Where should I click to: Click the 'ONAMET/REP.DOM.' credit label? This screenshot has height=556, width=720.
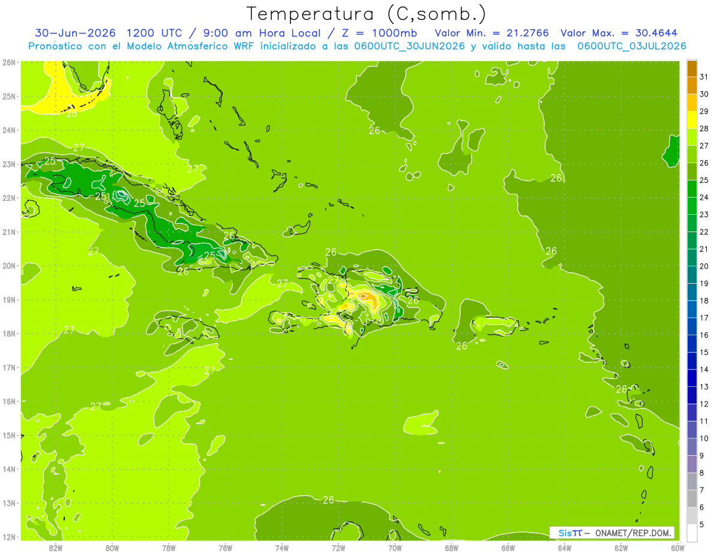click(634, 533)
